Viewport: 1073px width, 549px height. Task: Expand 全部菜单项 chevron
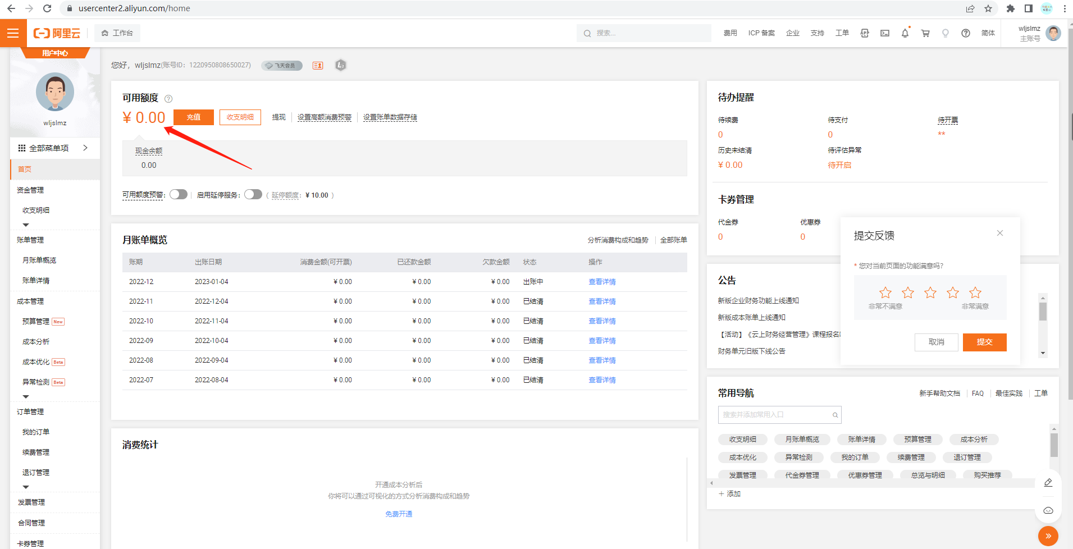coord(85,148)
